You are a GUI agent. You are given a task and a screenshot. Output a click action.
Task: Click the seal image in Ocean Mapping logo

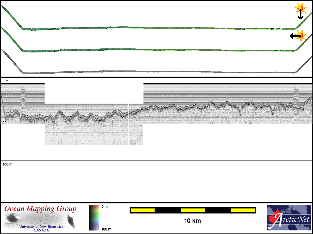tap(71, 221)
